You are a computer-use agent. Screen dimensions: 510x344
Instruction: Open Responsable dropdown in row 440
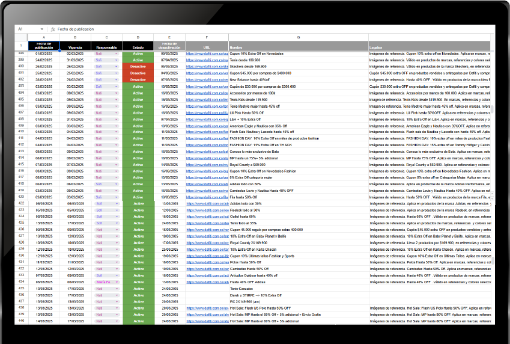pyautogui.click(x=117, y=321)
